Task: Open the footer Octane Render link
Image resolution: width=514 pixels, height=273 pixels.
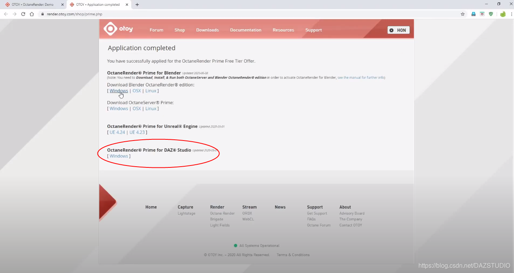Action: (x=222, y=213)
